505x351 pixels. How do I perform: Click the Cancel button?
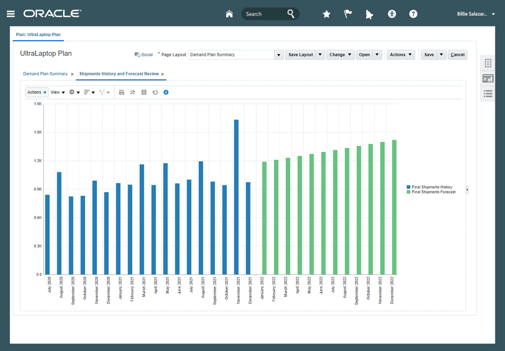coord(457,55)
